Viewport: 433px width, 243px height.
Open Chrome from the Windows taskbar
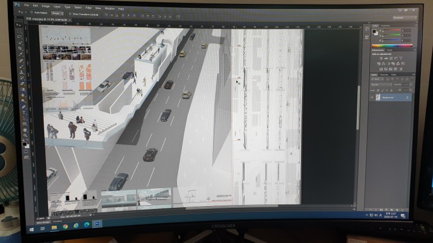pyautogui.click(x=65, y=225)
